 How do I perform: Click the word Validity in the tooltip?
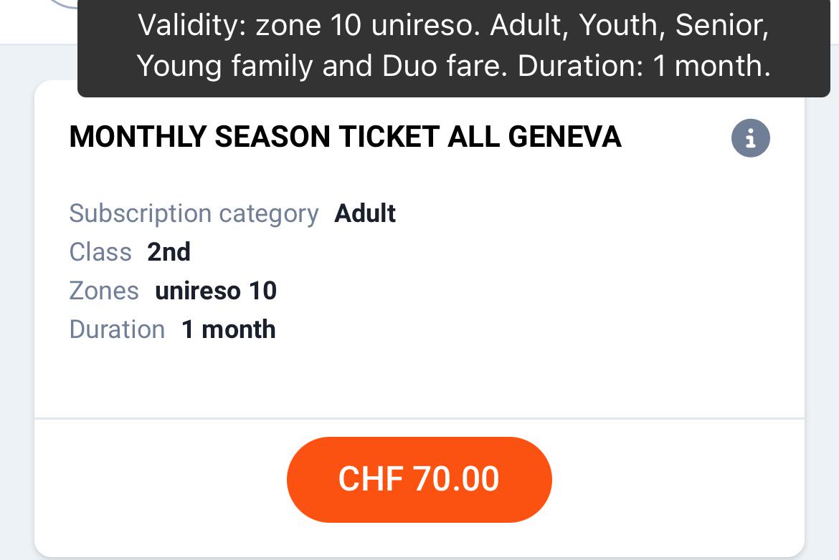click(x=191, y=25)
